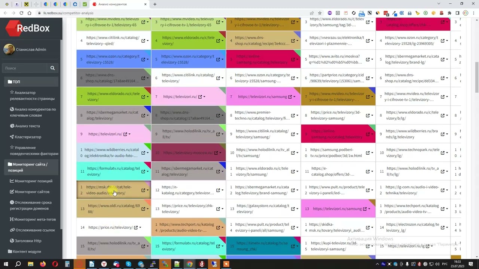The image size is (479, 269).
Task: Open the citilink televizory/samsung link
Action: [x=262, y=134]
